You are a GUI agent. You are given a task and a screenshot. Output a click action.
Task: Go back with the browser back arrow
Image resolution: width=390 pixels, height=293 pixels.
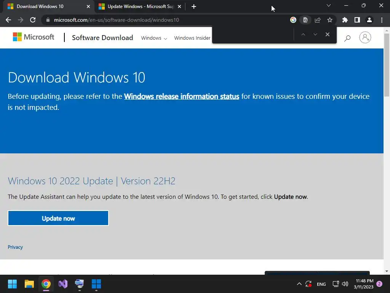click(8, 20)
